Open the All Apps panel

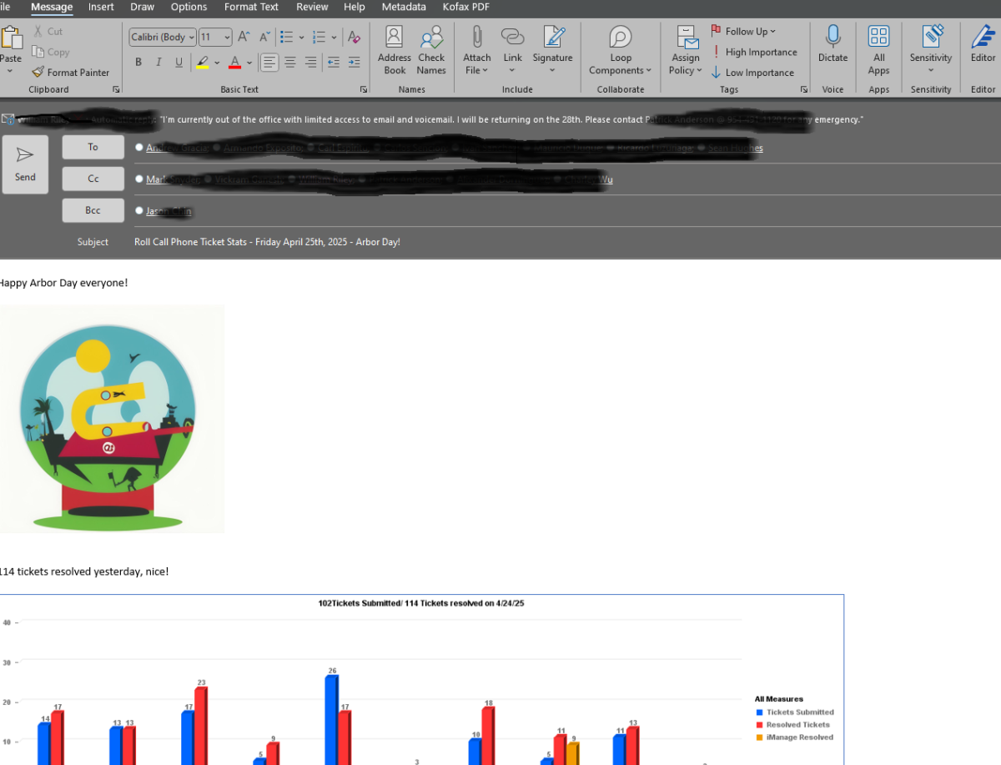click(879, 50)
